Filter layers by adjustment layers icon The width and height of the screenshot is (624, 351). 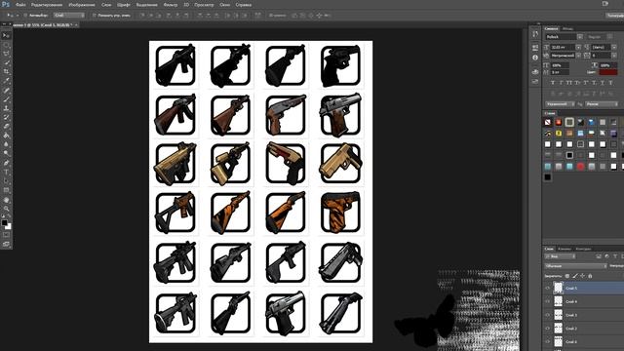(x=606, y=256)
